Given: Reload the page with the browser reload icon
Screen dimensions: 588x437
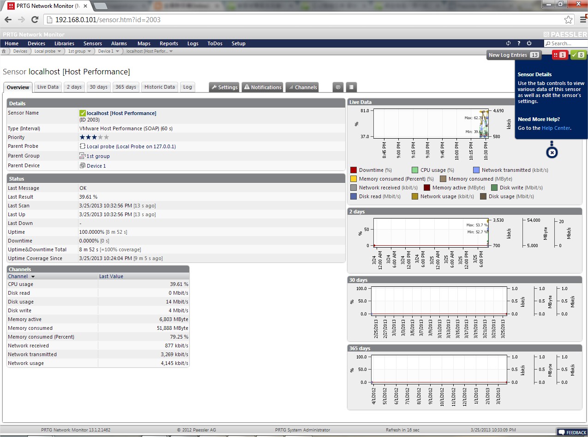Looking at the screenshot, I should 35,20.
